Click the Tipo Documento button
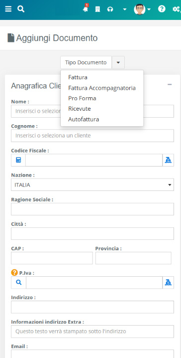Screen dimensions: 181x358 coord(86,62)
